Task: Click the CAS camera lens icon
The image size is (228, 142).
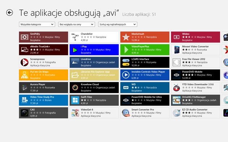Action: coord(25,112)
